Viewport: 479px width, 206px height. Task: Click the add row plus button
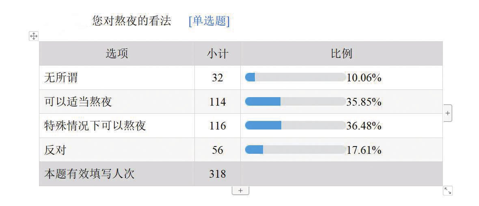tap(240, 191)
